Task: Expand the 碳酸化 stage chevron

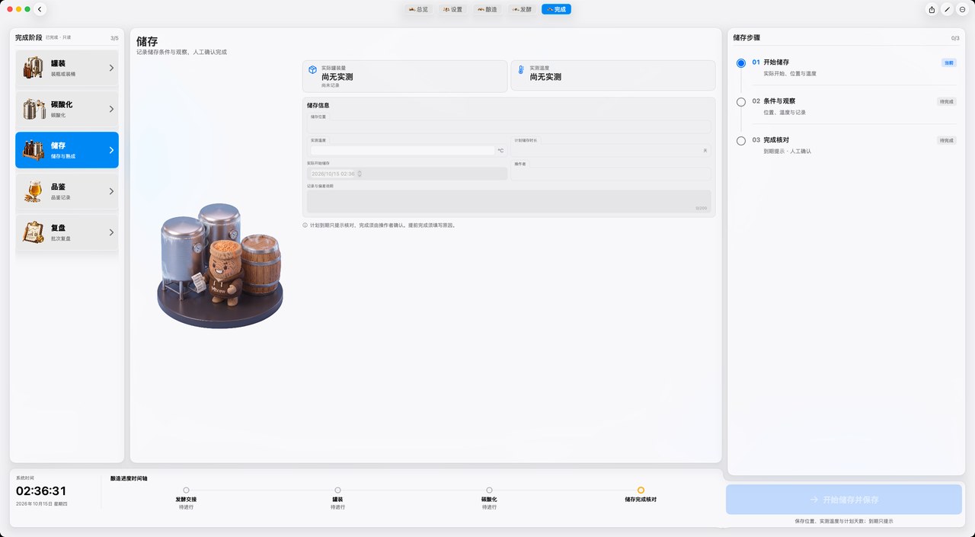Action: 111,109
